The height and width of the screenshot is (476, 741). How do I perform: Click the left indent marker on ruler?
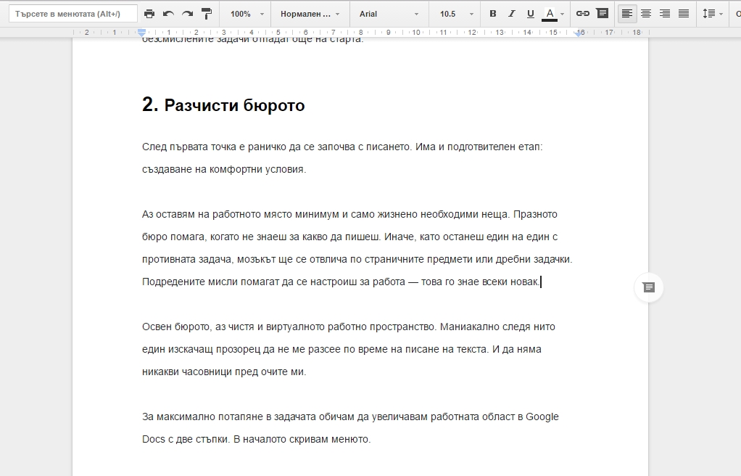(x=142, y=33)
